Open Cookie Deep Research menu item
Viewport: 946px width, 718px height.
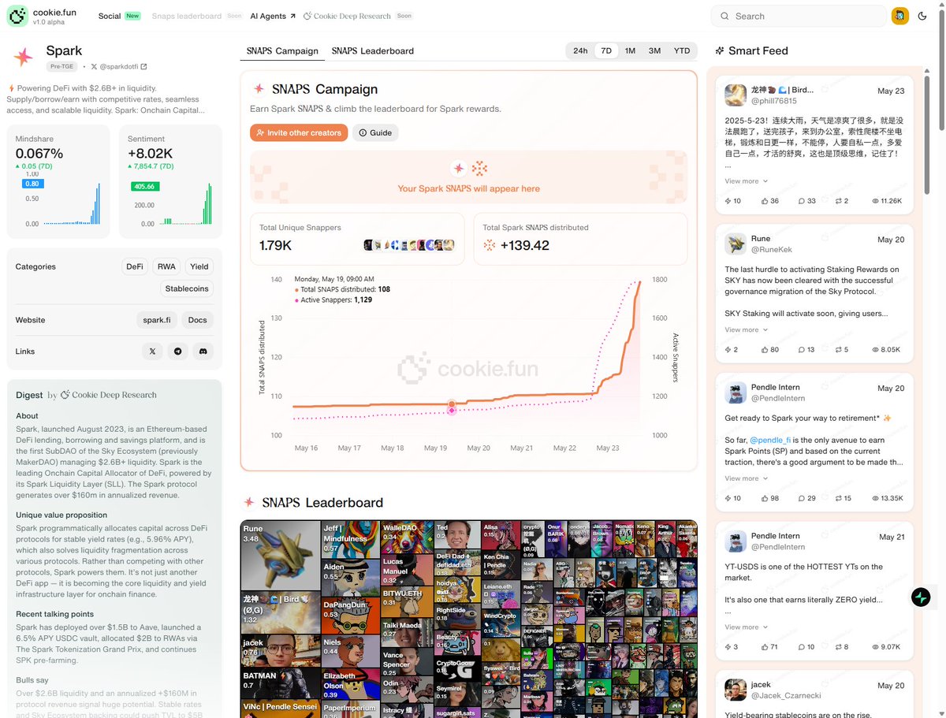[x=347, y=16]
